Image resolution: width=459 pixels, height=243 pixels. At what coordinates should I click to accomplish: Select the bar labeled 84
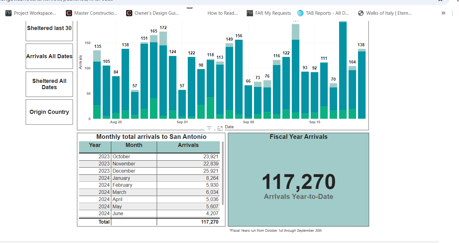click(x=116, y=98)
